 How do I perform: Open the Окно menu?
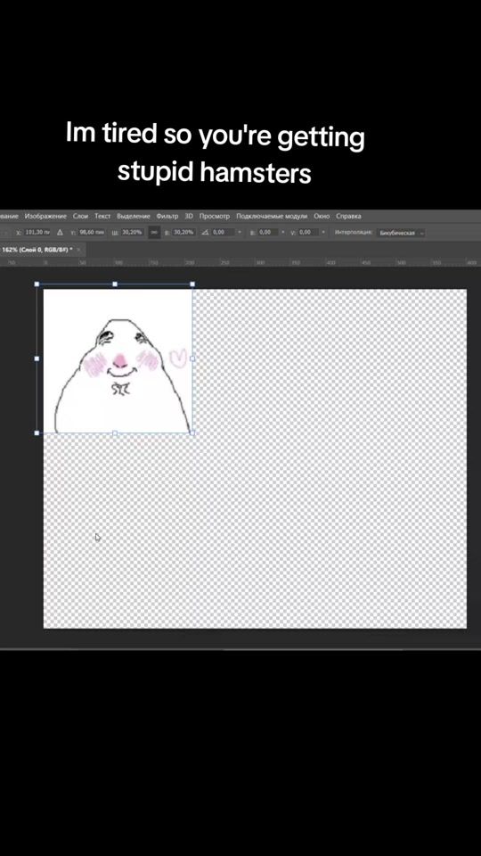pyautogui.click(x=322, y=216)
